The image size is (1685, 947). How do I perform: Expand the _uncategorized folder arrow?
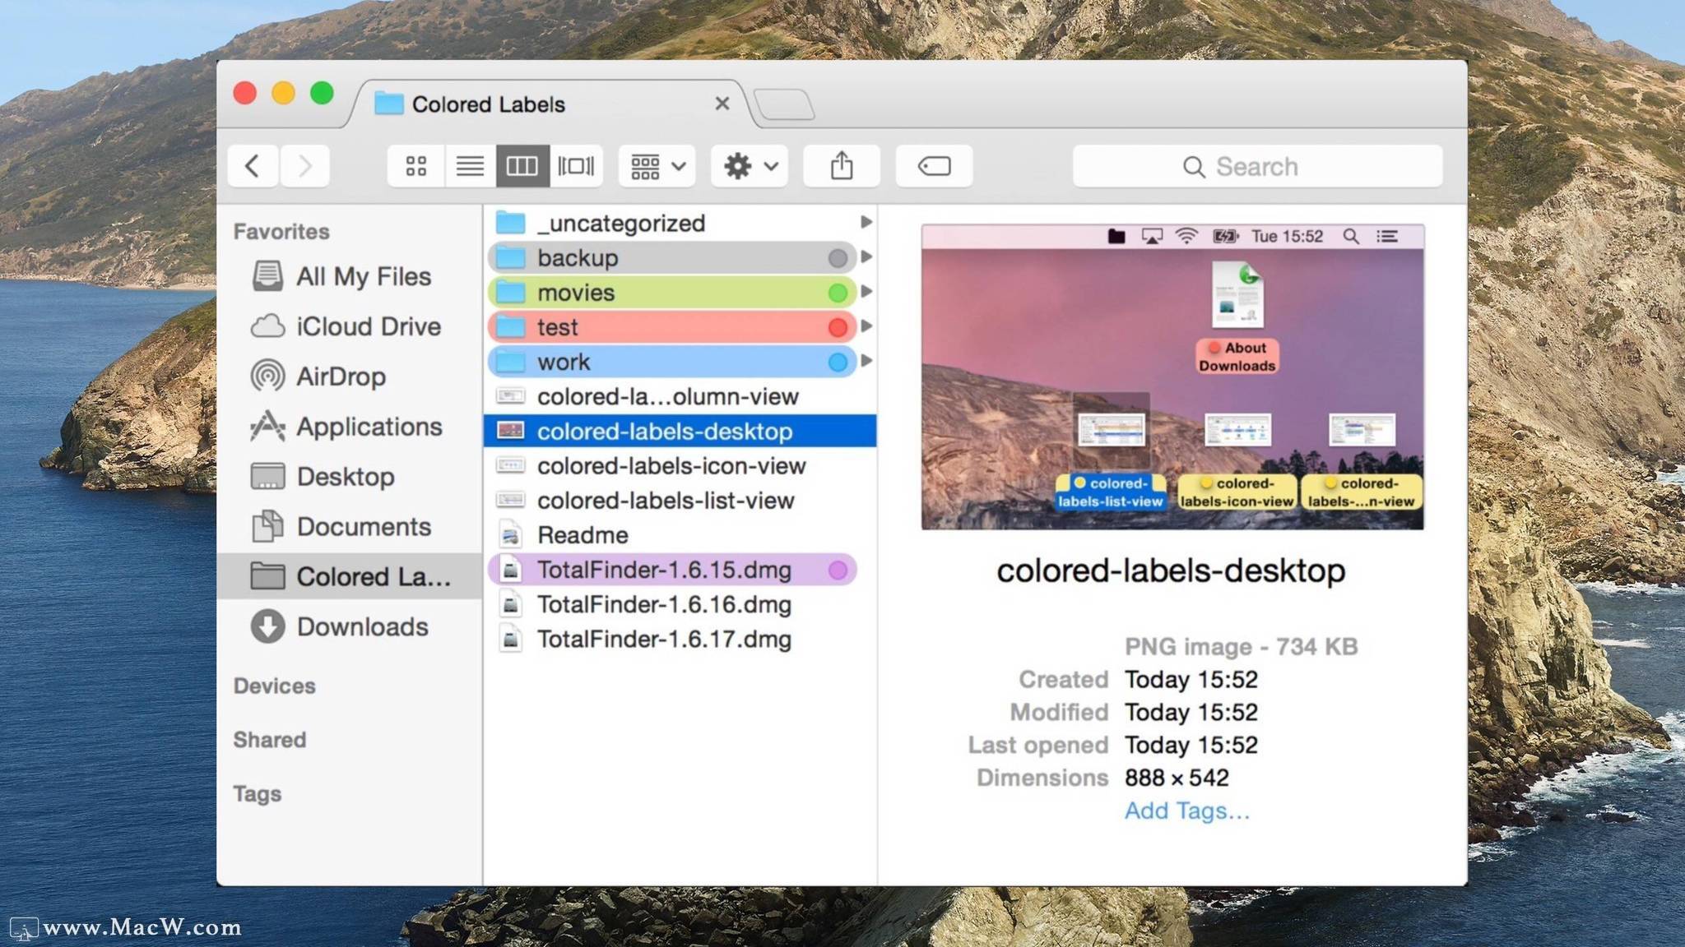866,223
